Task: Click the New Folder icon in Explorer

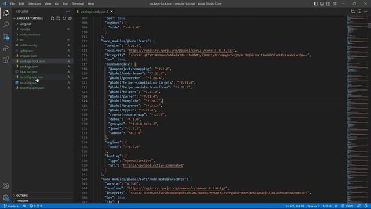Action: (x=59, y=18)
